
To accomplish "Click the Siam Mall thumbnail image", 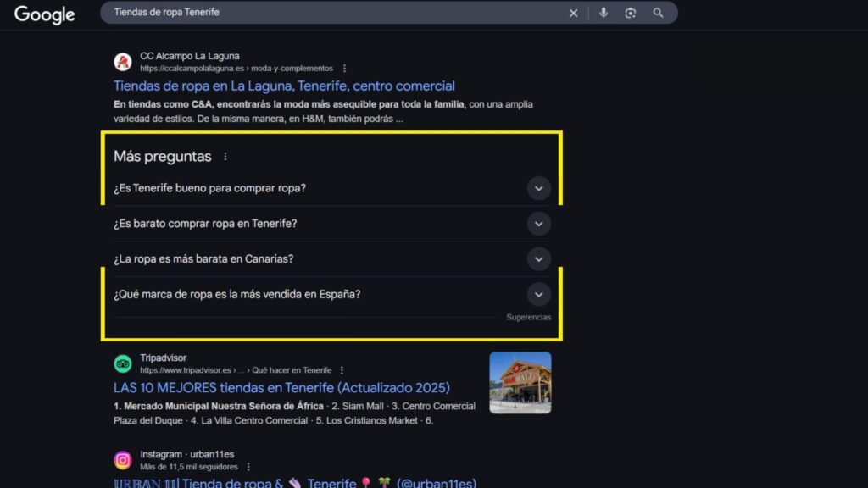I will coord(520,383).
